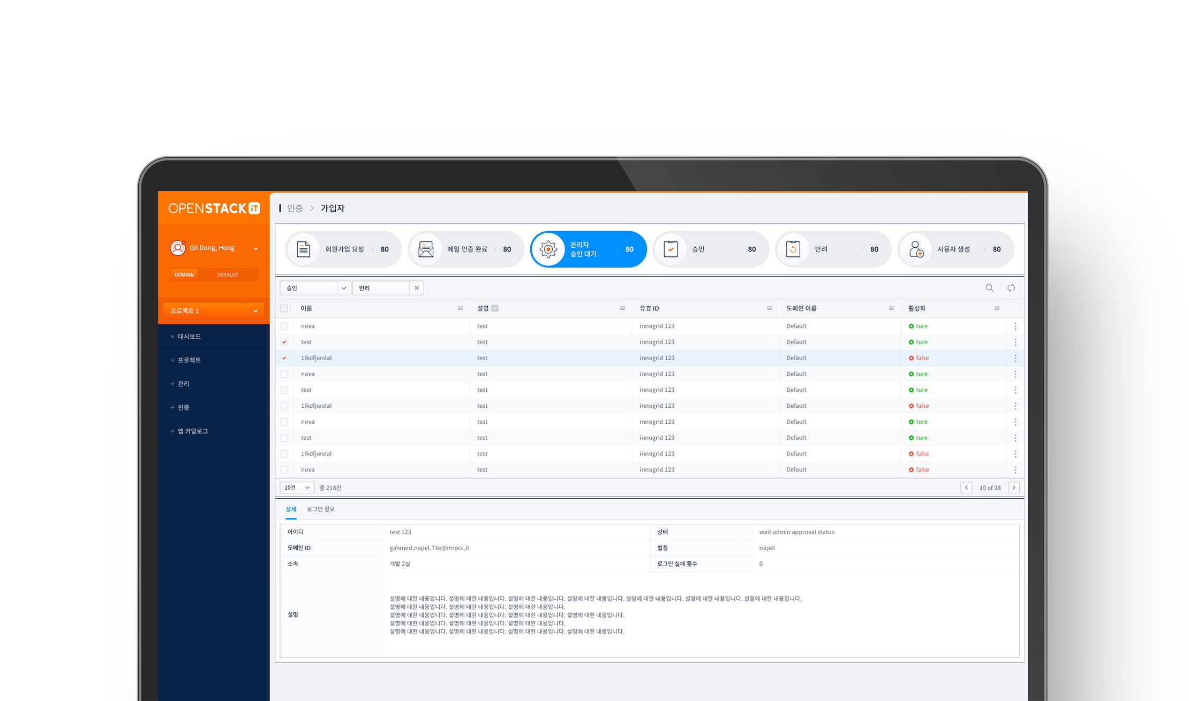Go to the next page with the pagination arrow
The width and height of the screenshot is (1189, 701).
pyautogui.click(x=1014, y=487)
